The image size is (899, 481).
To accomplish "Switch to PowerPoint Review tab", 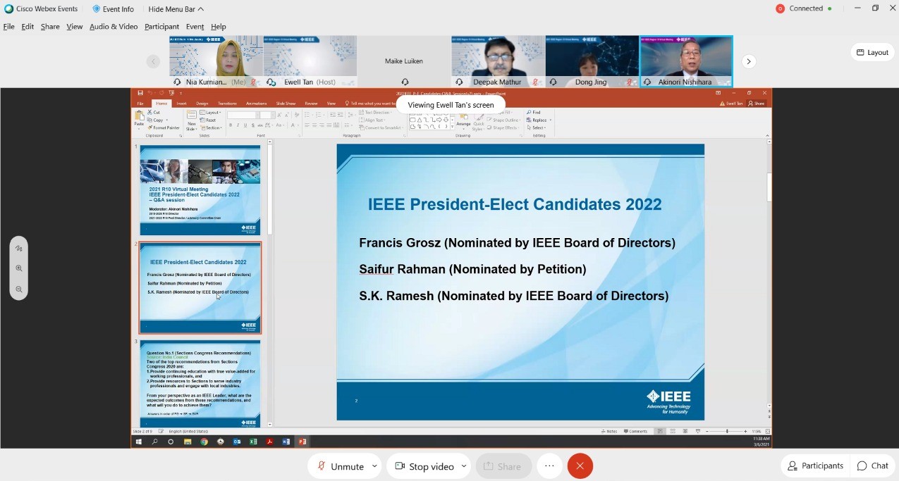I will 311,104.
